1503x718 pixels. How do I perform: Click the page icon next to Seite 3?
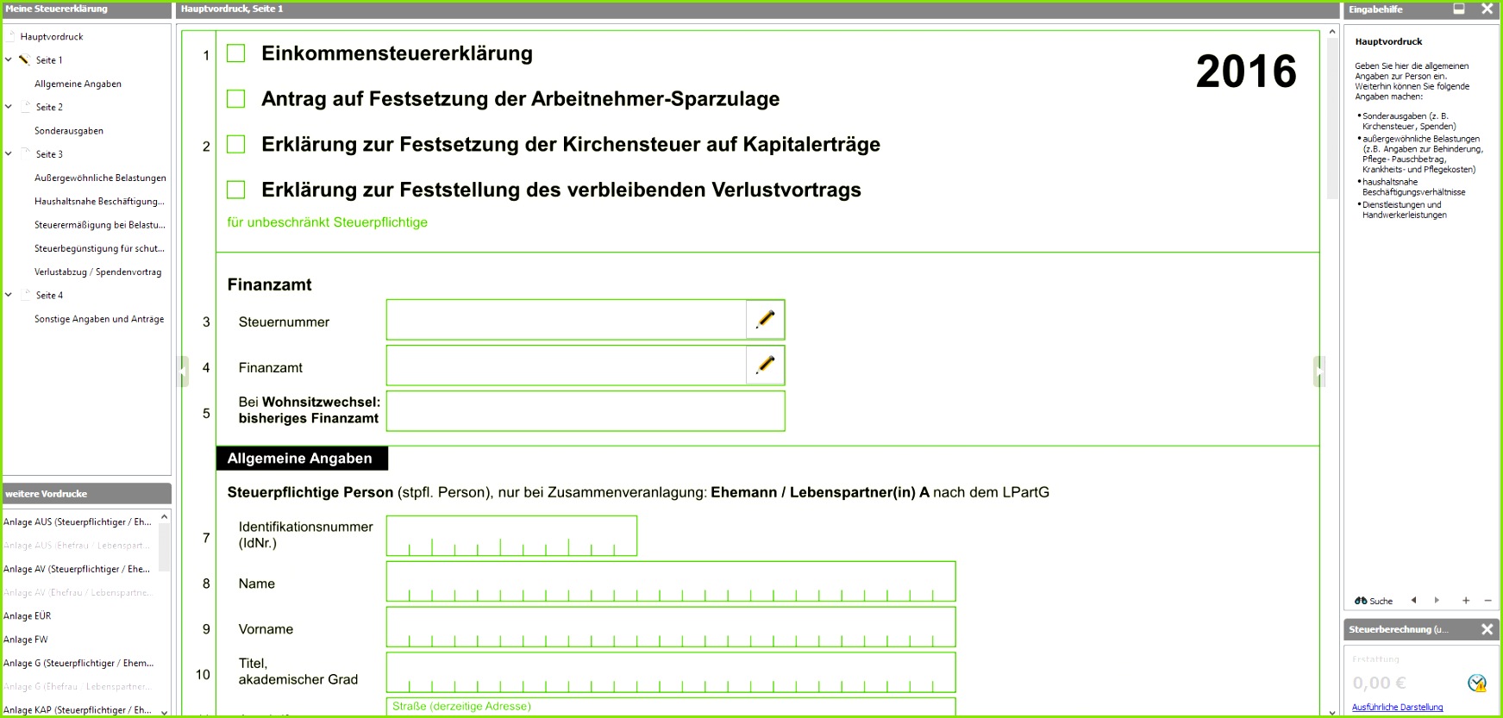pyautogui.click(x=27, y=153)
